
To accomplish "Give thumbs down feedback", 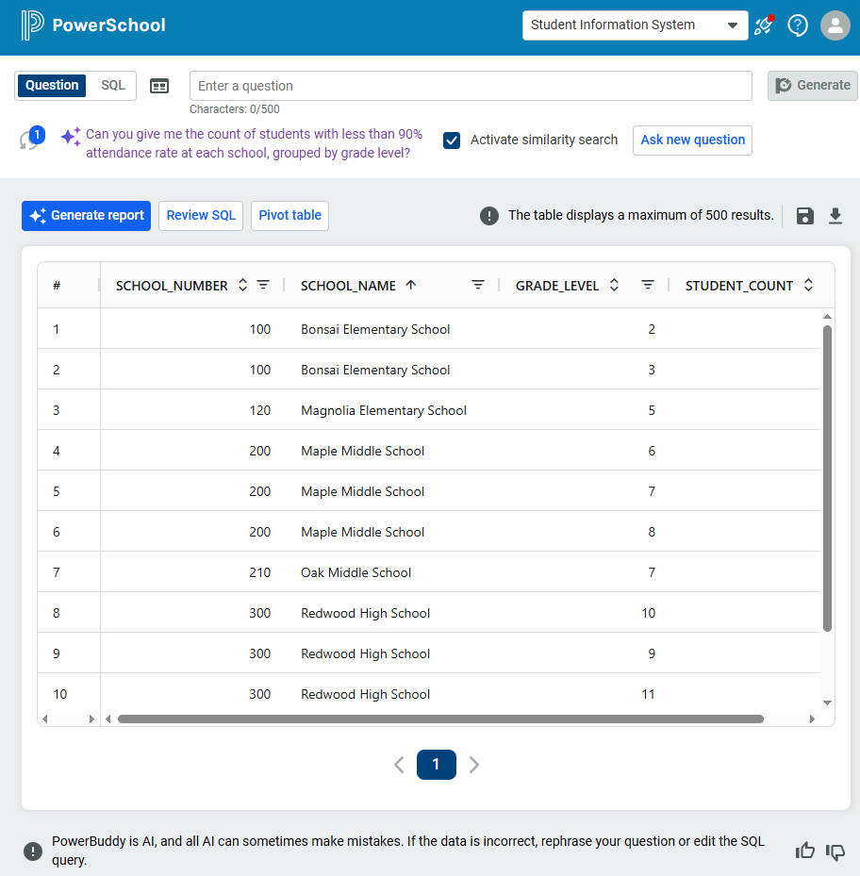I will click(x=835, y=851).
